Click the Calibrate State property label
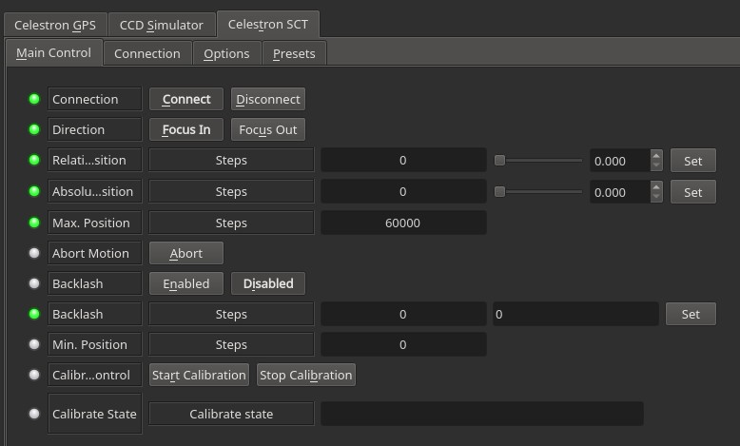740x446 pixels. coord(95,414)
